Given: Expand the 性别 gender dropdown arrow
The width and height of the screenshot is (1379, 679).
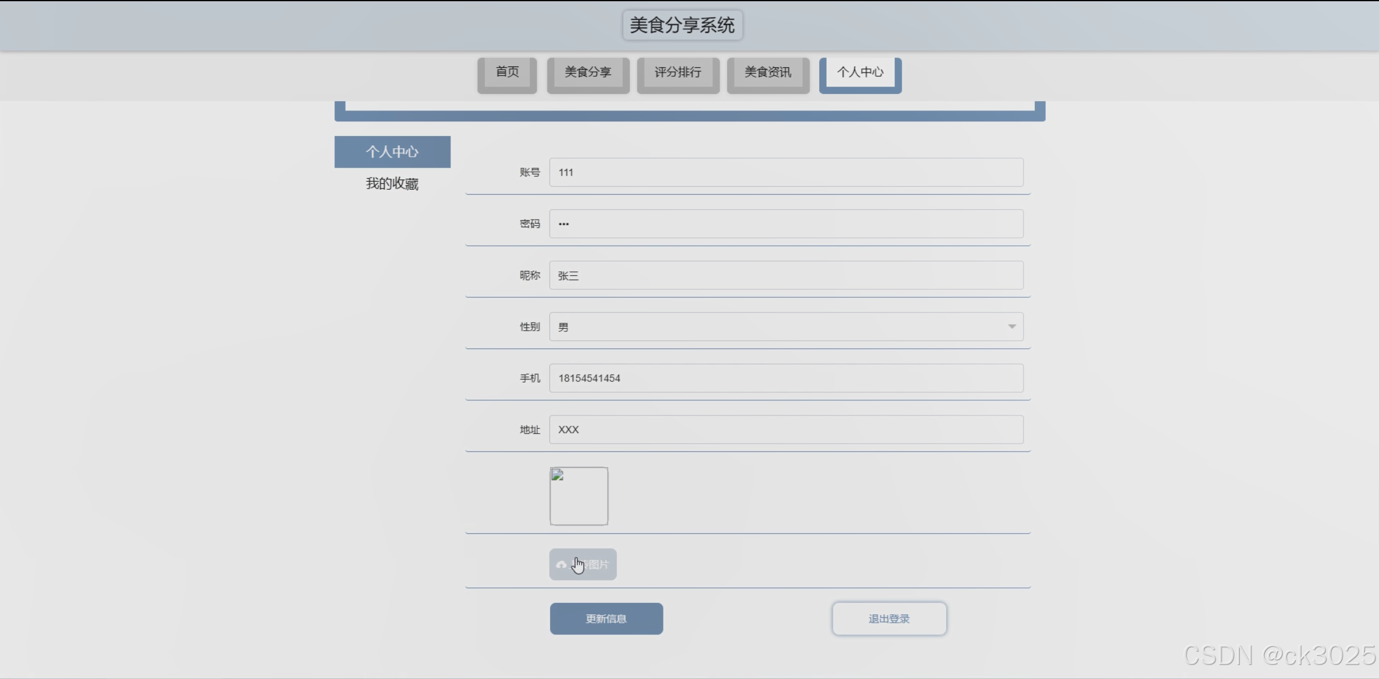Looking at the screenshot, I should pyautogui.click(x=1012, y=327).
